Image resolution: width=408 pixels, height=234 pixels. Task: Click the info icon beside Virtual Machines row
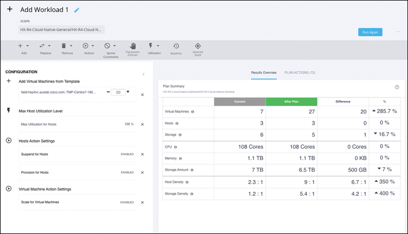tap(193, 112)
